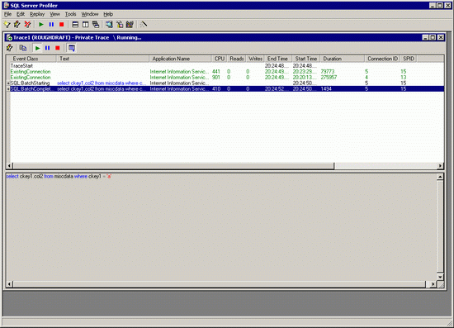Click right arrow of lower pane horizontal scrollbar
454x328 pixels.
pos(433,284)
